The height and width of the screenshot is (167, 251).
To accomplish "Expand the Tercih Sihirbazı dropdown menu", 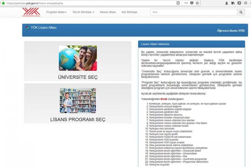I will point(83,12).
